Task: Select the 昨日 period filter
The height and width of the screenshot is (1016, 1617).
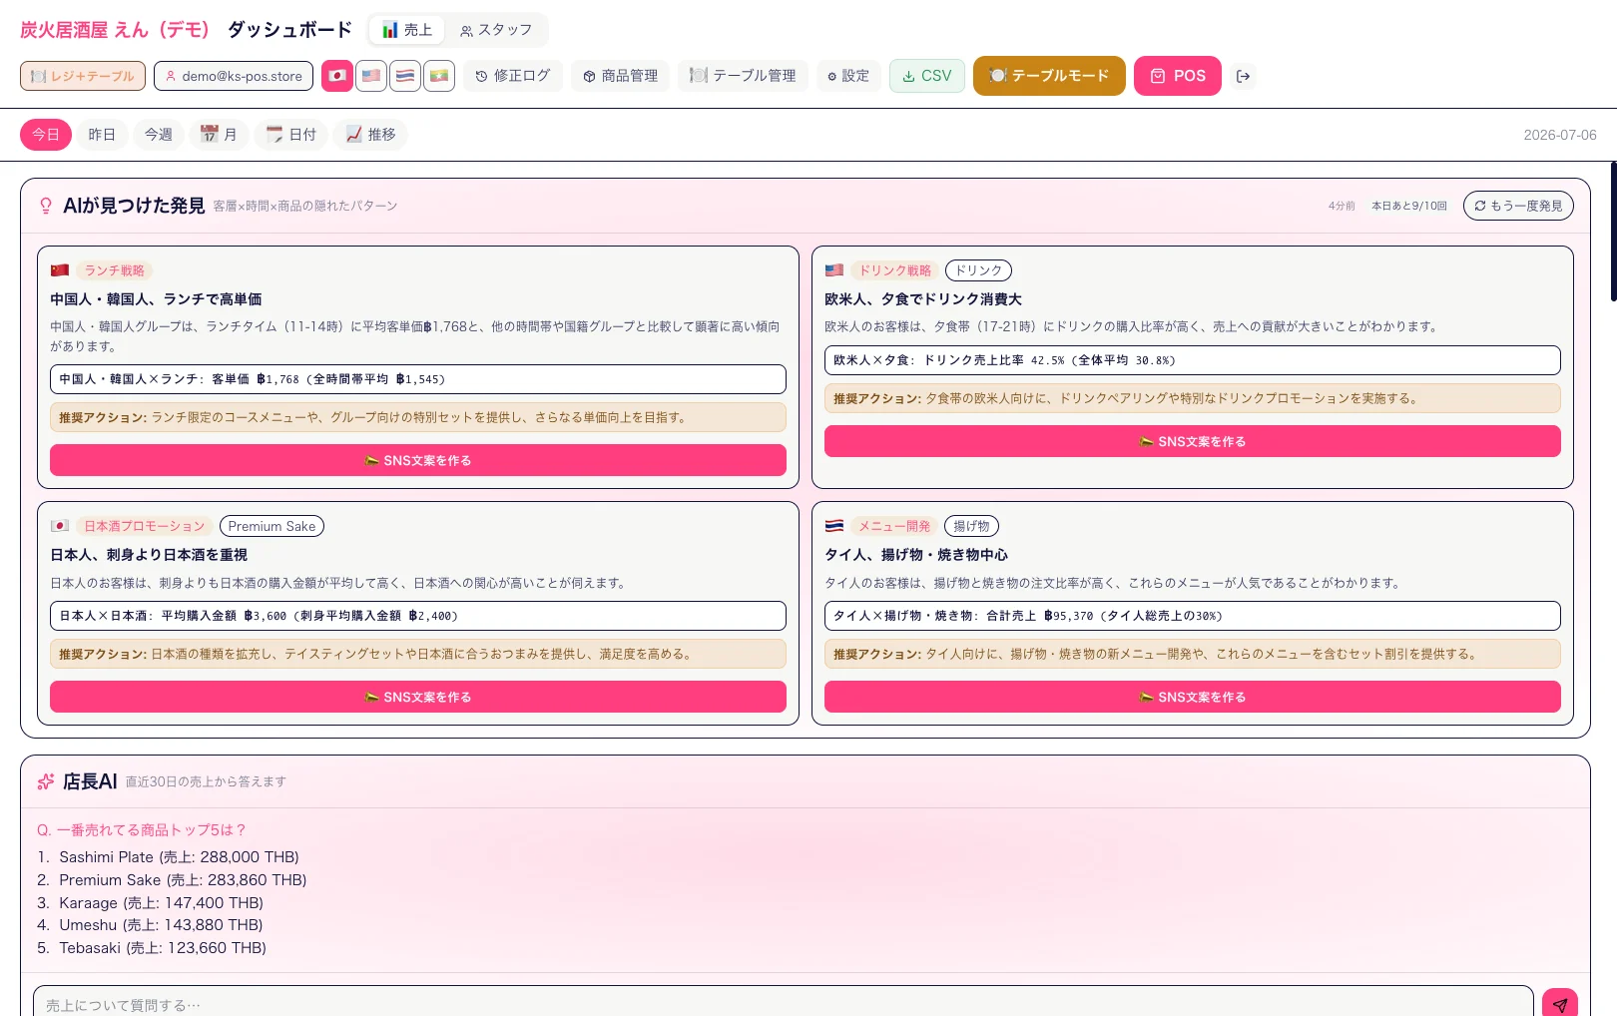Action: (x=102, y=135)
